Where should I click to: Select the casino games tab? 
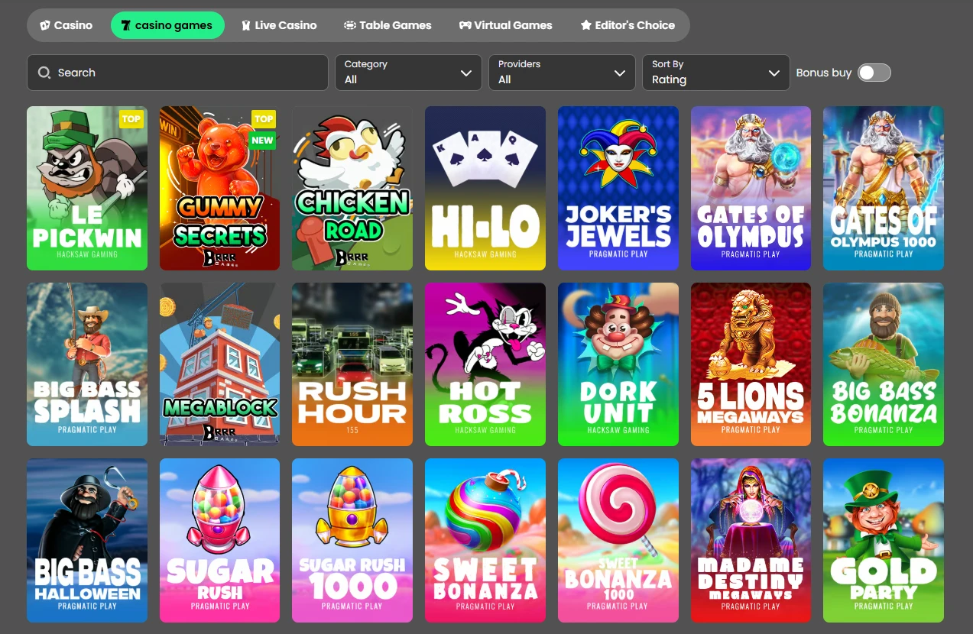tap(167, 25)
